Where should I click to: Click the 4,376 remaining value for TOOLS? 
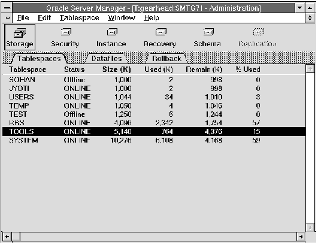pyautogui.click(x=213, y=132)
